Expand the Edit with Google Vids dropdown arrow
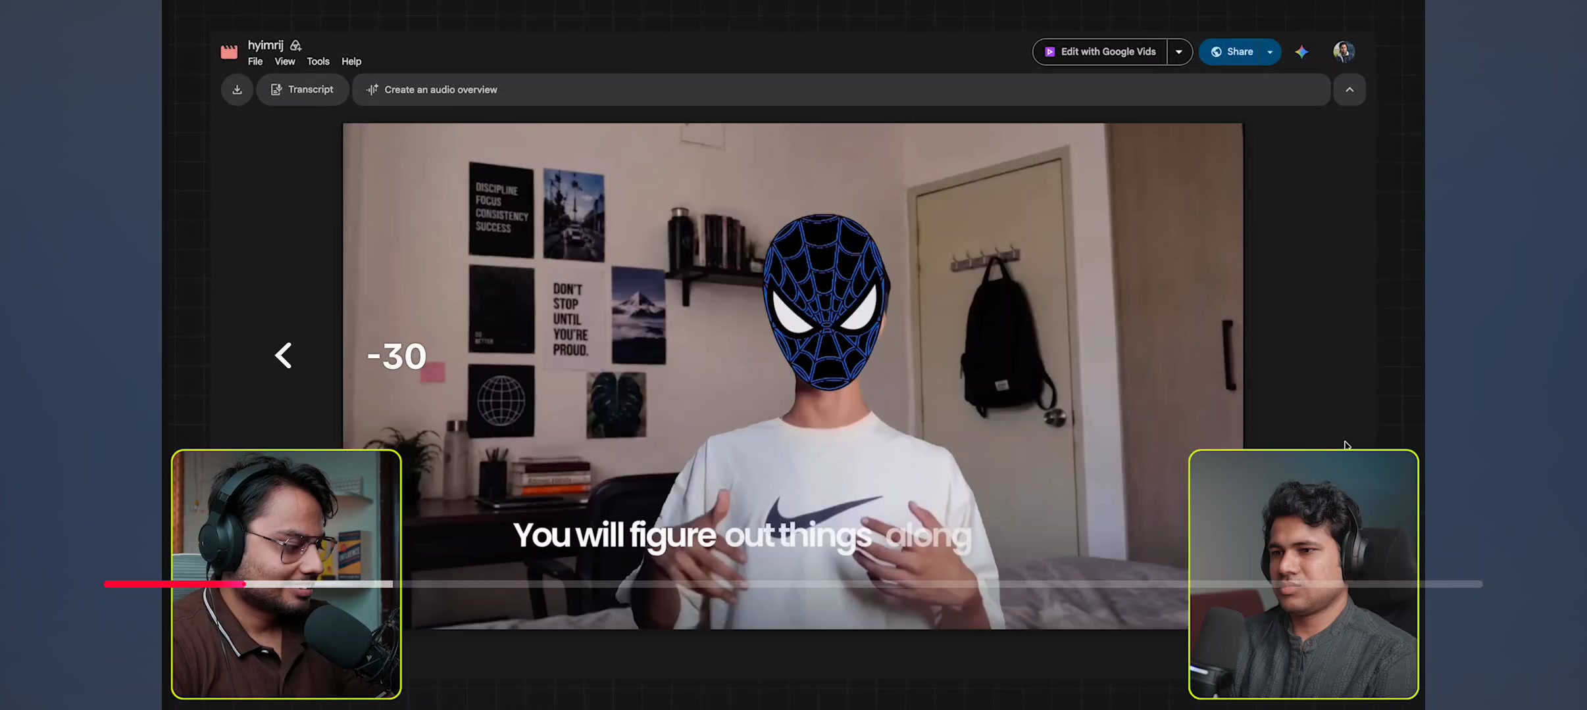 pos(1179,52)
